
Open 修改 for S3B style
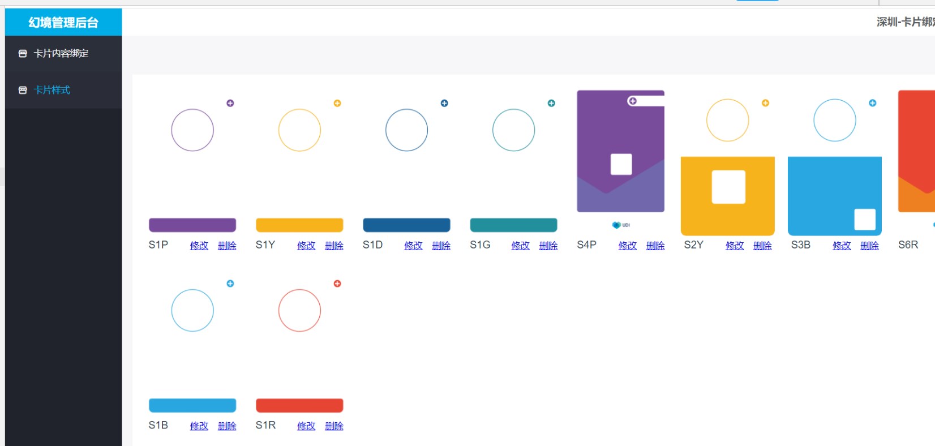(x=842, y=245)
